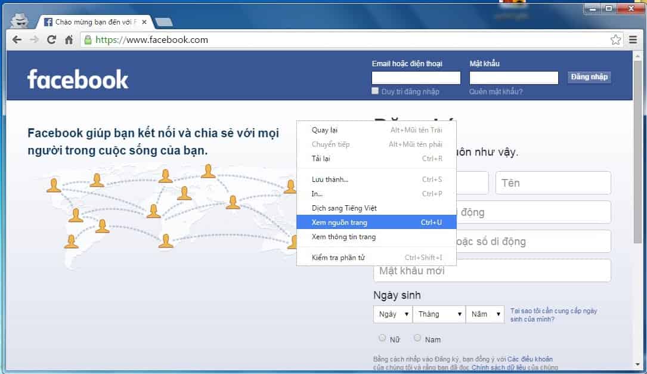
Task: Open the Chính sách dữ liệu link
Action: coord(499,367)
